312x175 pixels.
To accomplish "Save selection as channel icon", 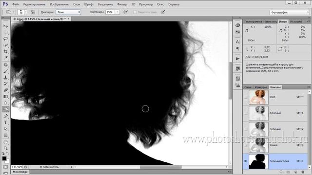I will click(x=288, y=172).
